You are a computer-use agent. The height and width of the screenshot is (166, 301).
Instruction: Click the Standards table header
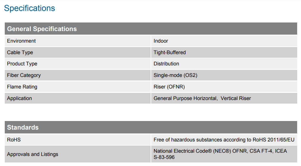click(23, 128)
